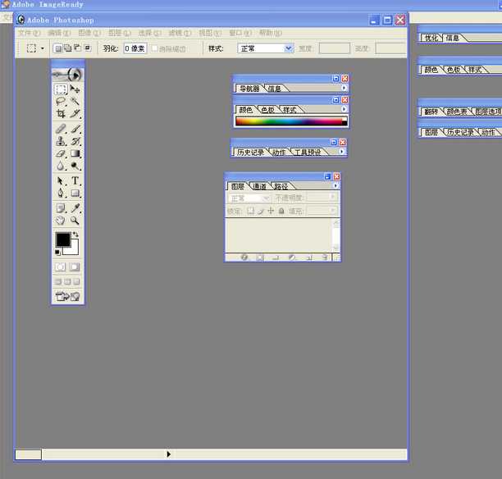This screenshot has height=479, width=502.
Task: Open the 历史记录 tab in ImageReady
Action: coord(460,132)
